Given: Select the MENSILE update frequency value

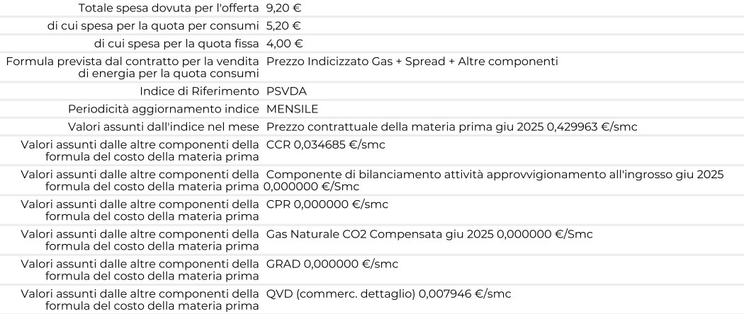Looking at the screenshot, I should [292, 109].
